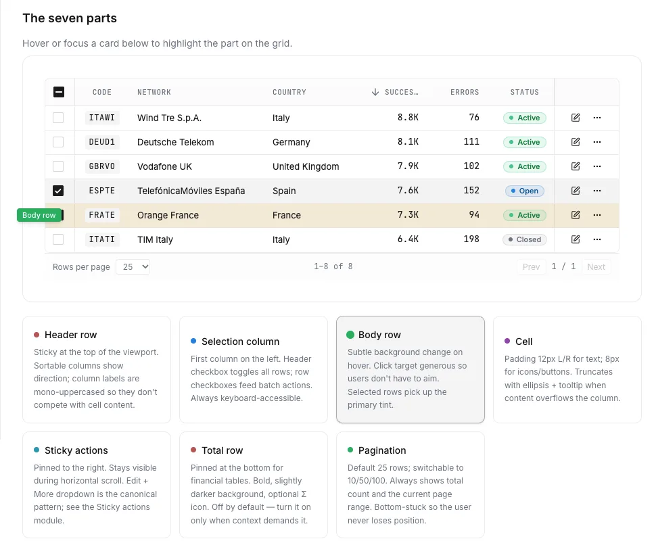This screenshot has height=541, width=656.
Task: Click the Orange France network cell
Action: 168,215
